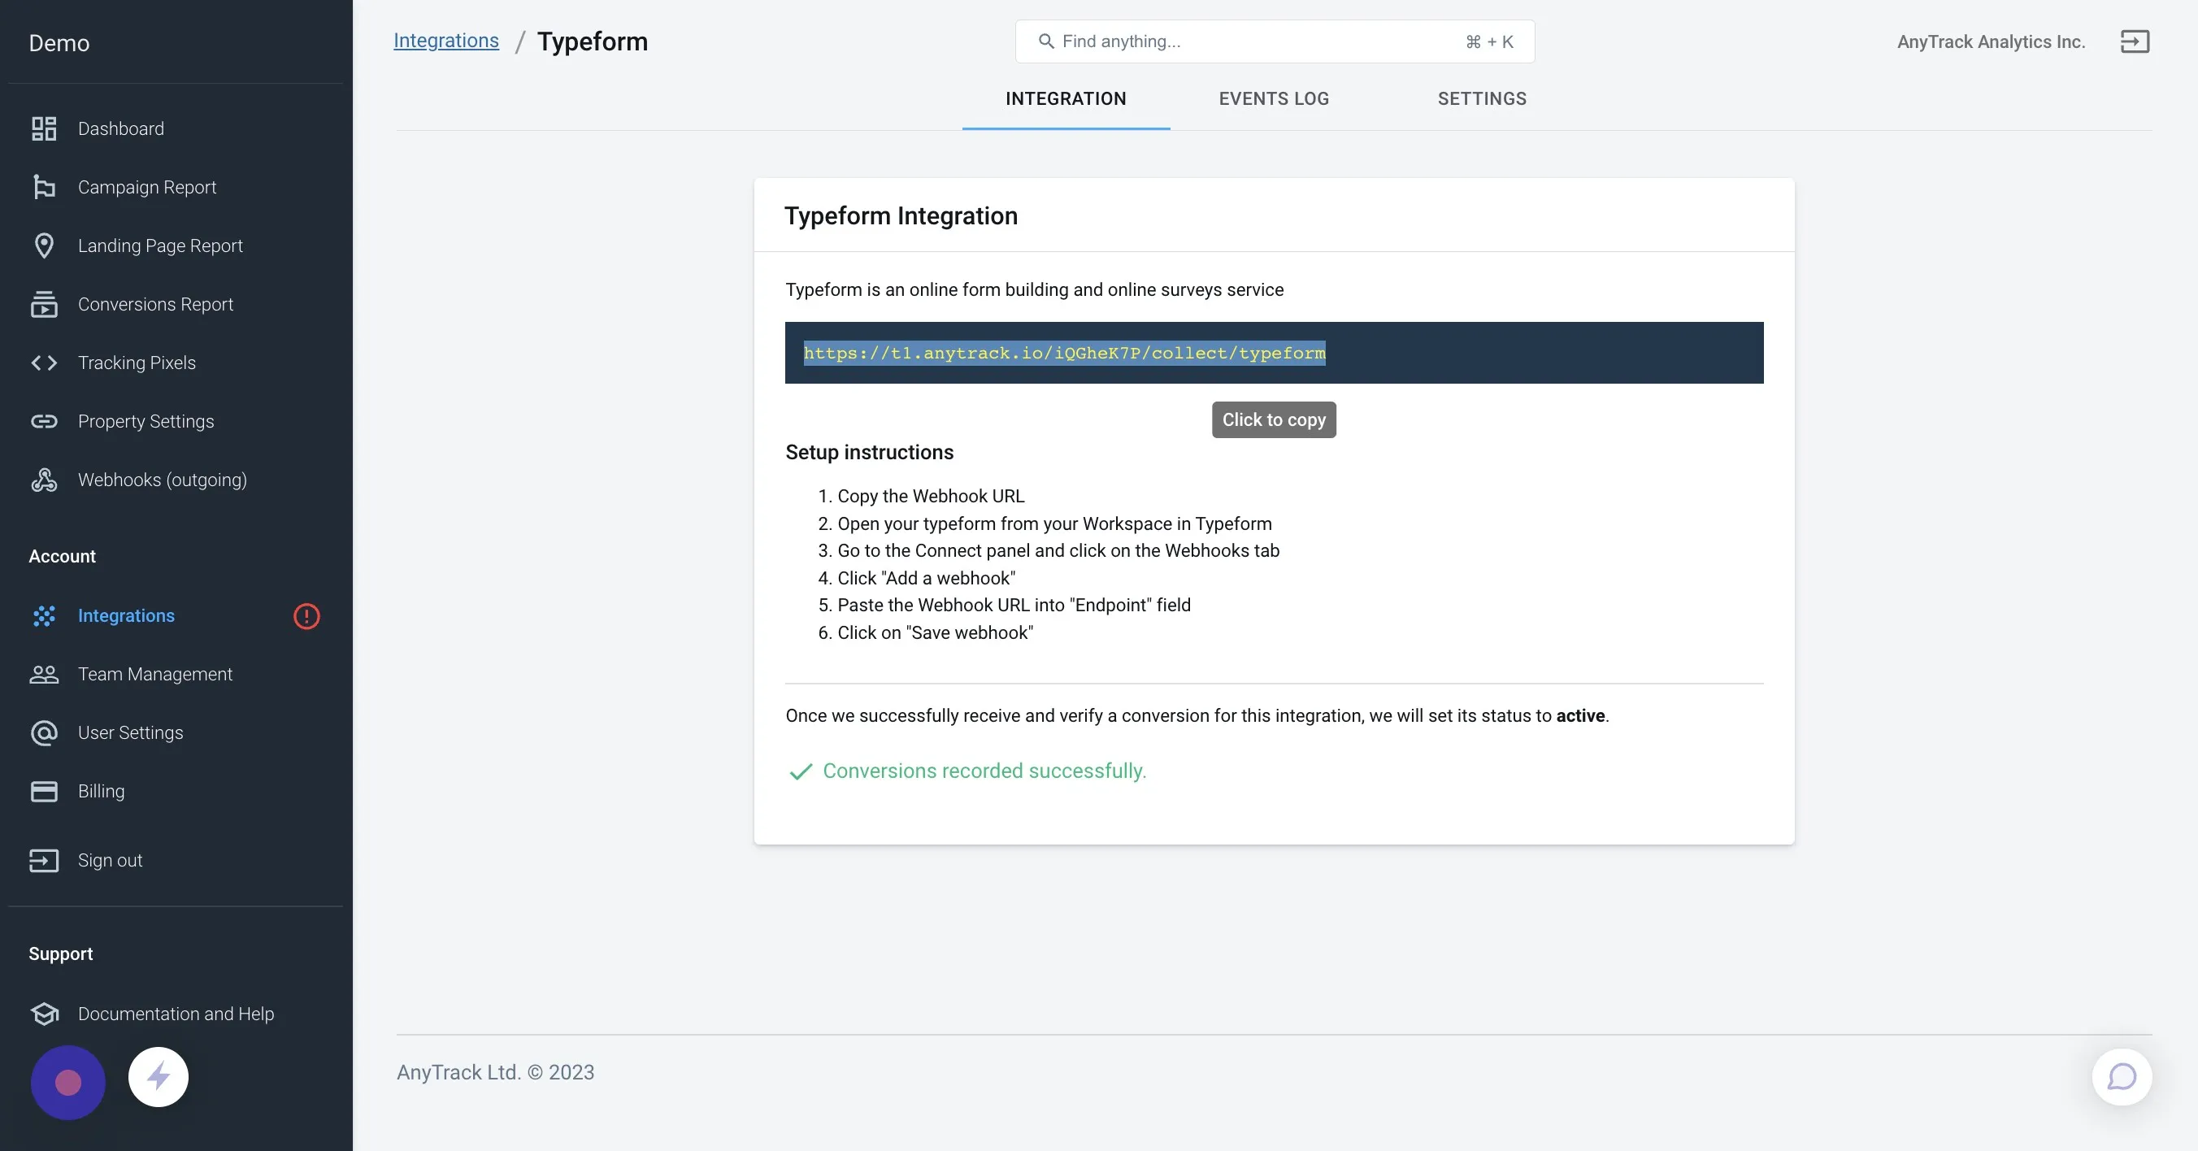This screenshot has height=1151, width=2198.
Task: Switch to the Integration tab
Action: tap(1066, 99)
